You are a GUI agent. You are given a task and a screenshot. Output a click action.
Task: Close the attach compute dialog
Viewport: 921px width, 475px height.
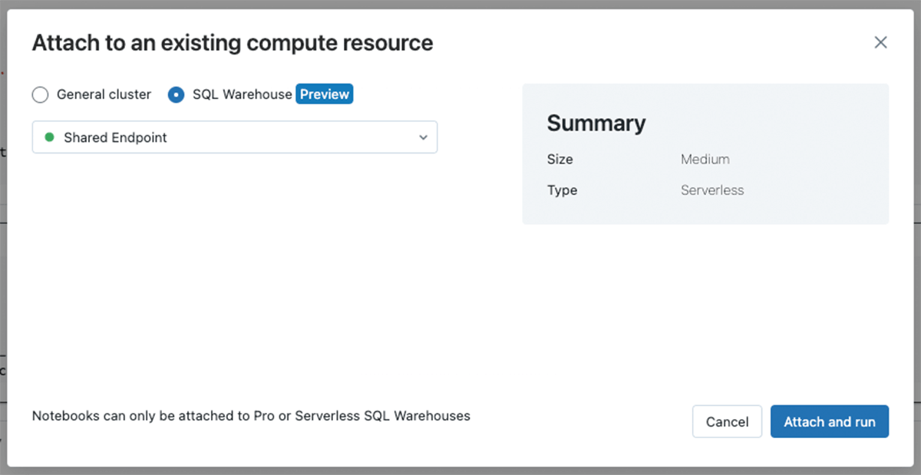[880, 43]
